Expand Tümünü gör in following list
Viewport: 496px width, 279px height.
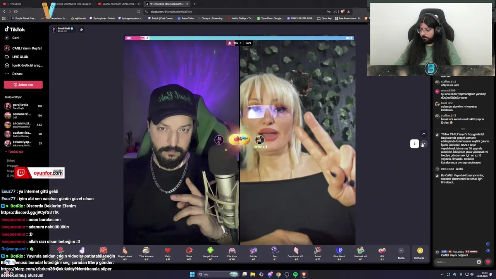coord(15,152)
